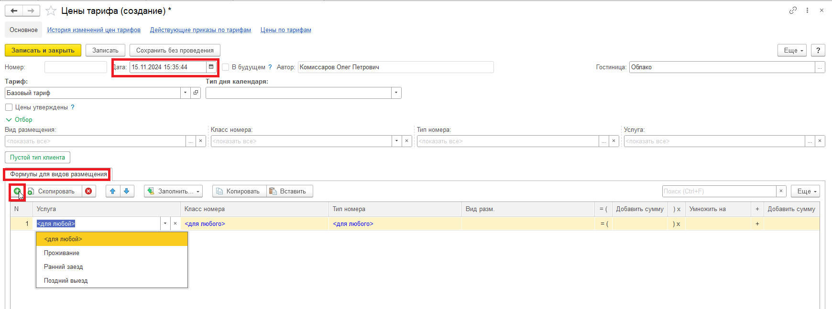Select Формулы для видов размещения tab
This screenshot has height=309, width=832.
tap(58, 174)
